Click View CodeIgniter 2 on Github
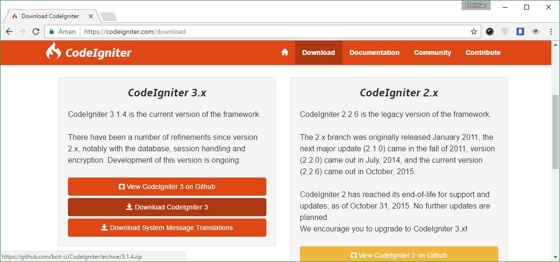This screenshot has width=560, height=262. (399, 254)
